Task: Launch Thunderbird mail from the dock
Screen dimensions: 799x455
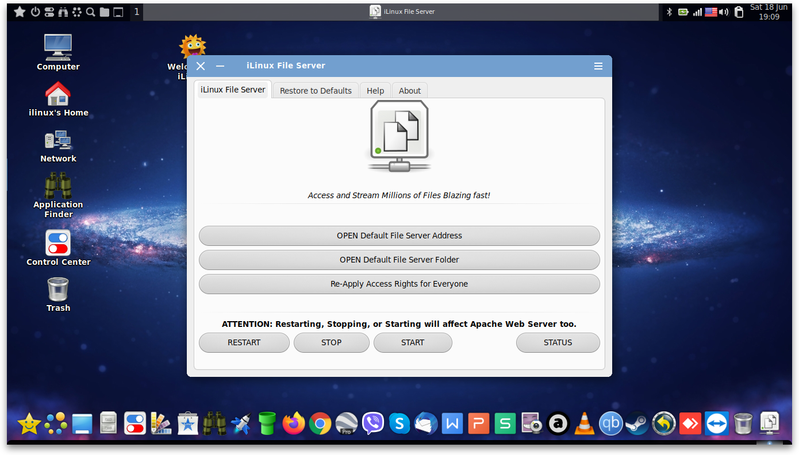Action: 426,424
